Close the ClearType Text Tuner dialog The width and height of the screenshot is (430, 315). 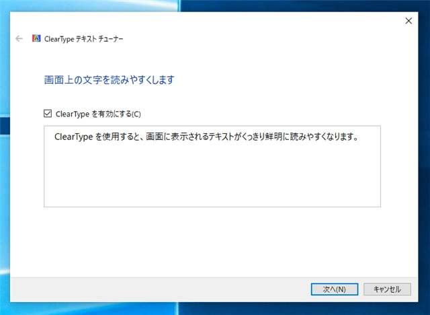(x=408, y=21)
